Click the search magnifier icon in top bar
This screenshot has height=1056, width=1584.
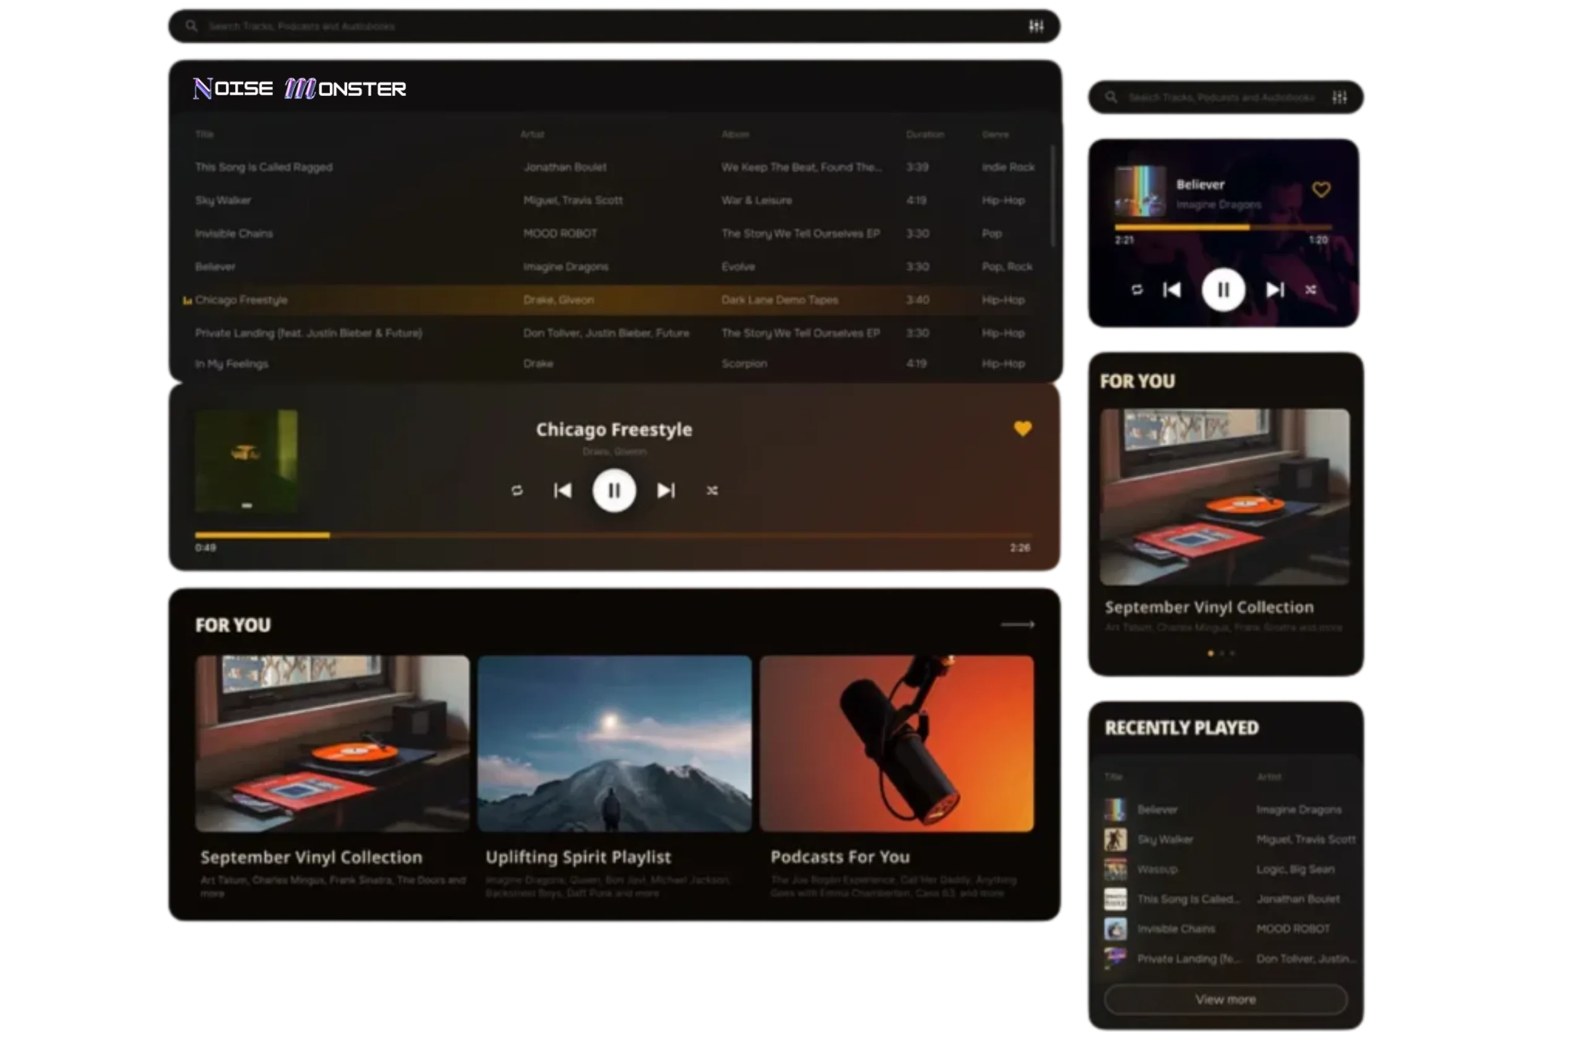[x=192, y=26]
